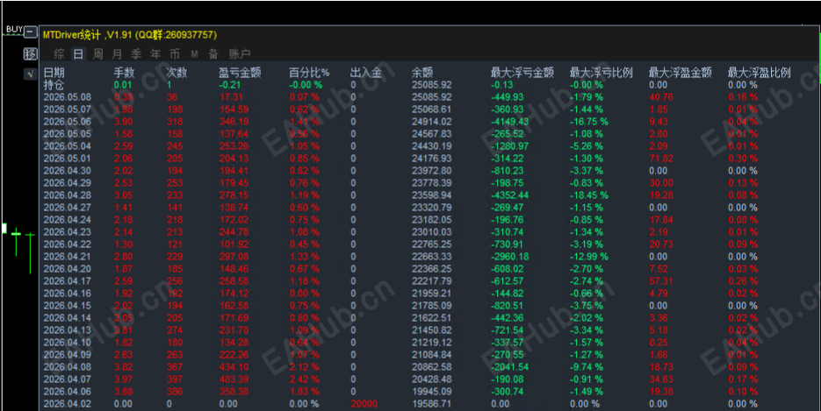
Task: Select the M tab
Action: tap(194, 53)
